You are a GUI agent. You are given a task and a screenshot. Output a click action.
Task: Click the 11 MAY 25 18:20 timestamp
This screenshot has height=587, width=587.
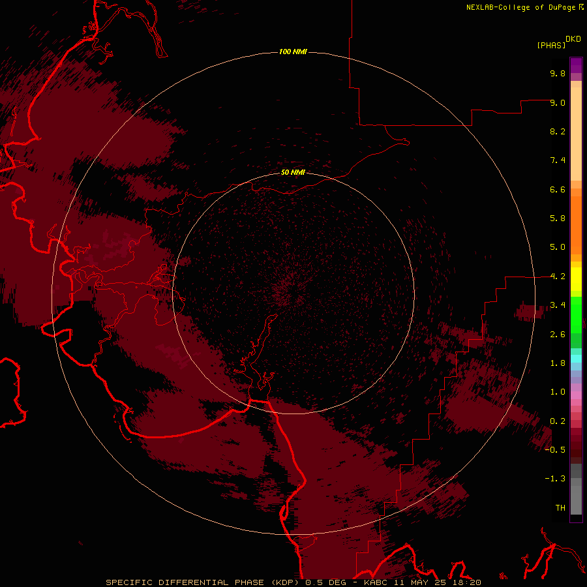pos(438,582)
